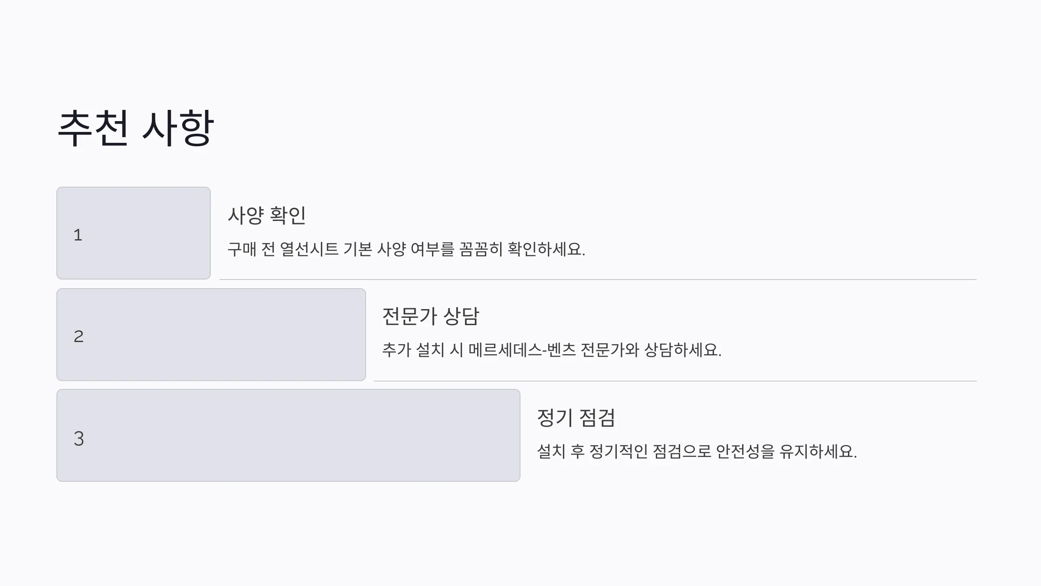The image size is (1041, 586).
Task: Select the slide title 추천 사항
Action: point(136,128)
